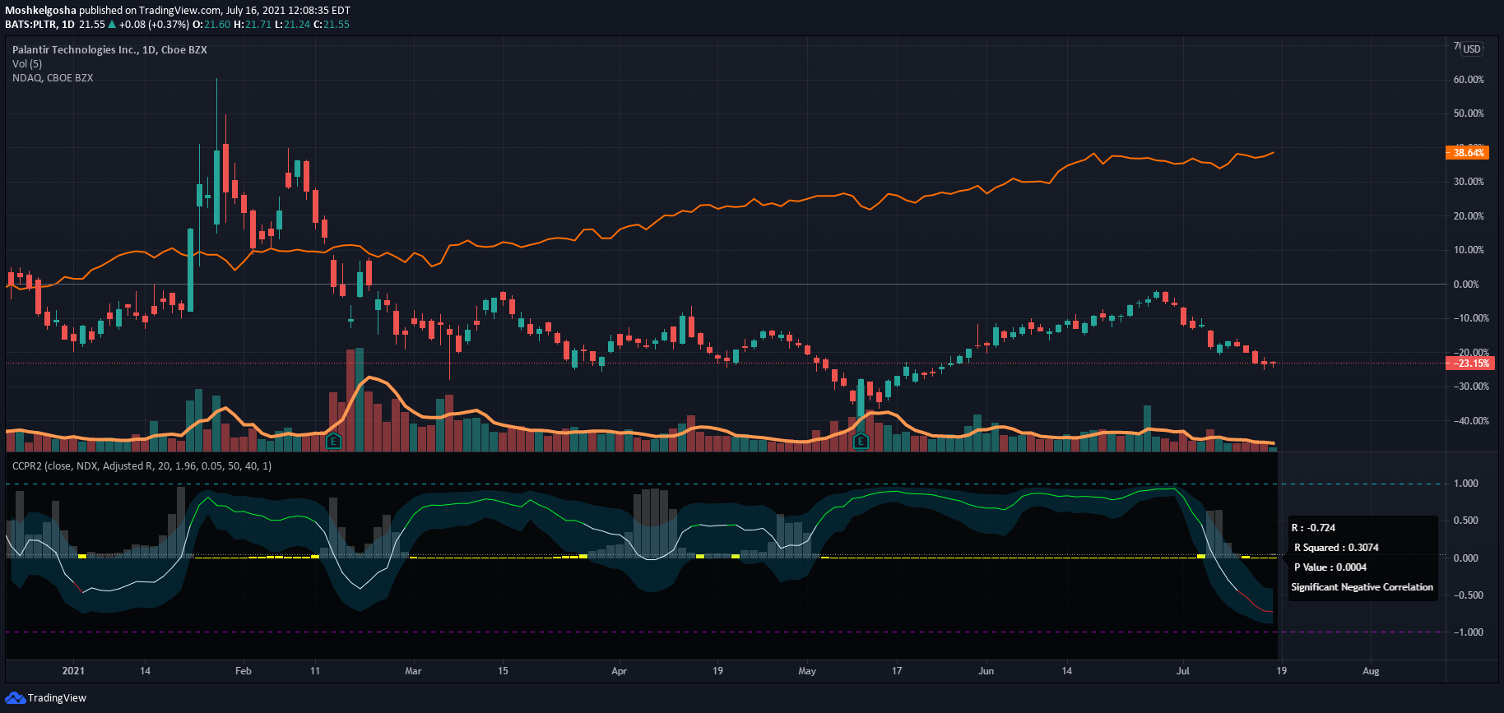
Task: Click the 'P Value : 0.0004' value
Action: [x=1330, y=567]
